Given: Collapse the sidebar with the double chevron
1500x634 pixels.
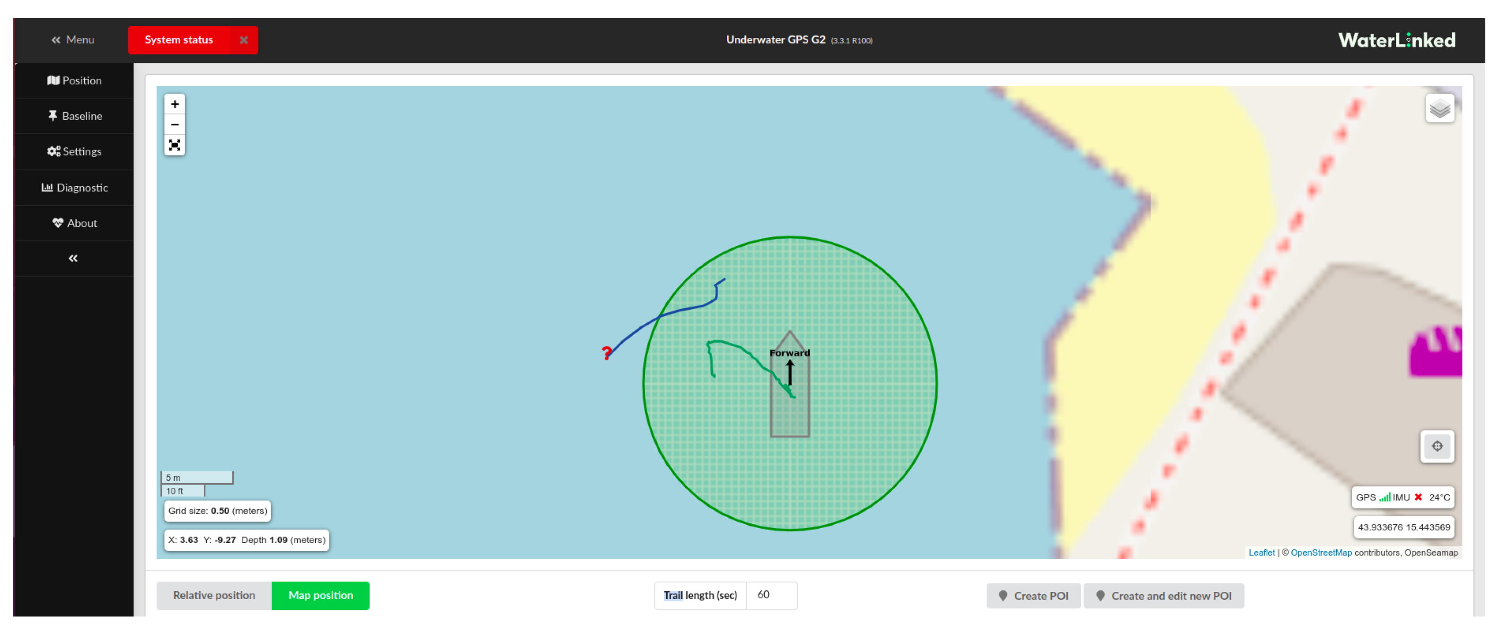Looking at the screenshot, I should [x=73, y=259].
